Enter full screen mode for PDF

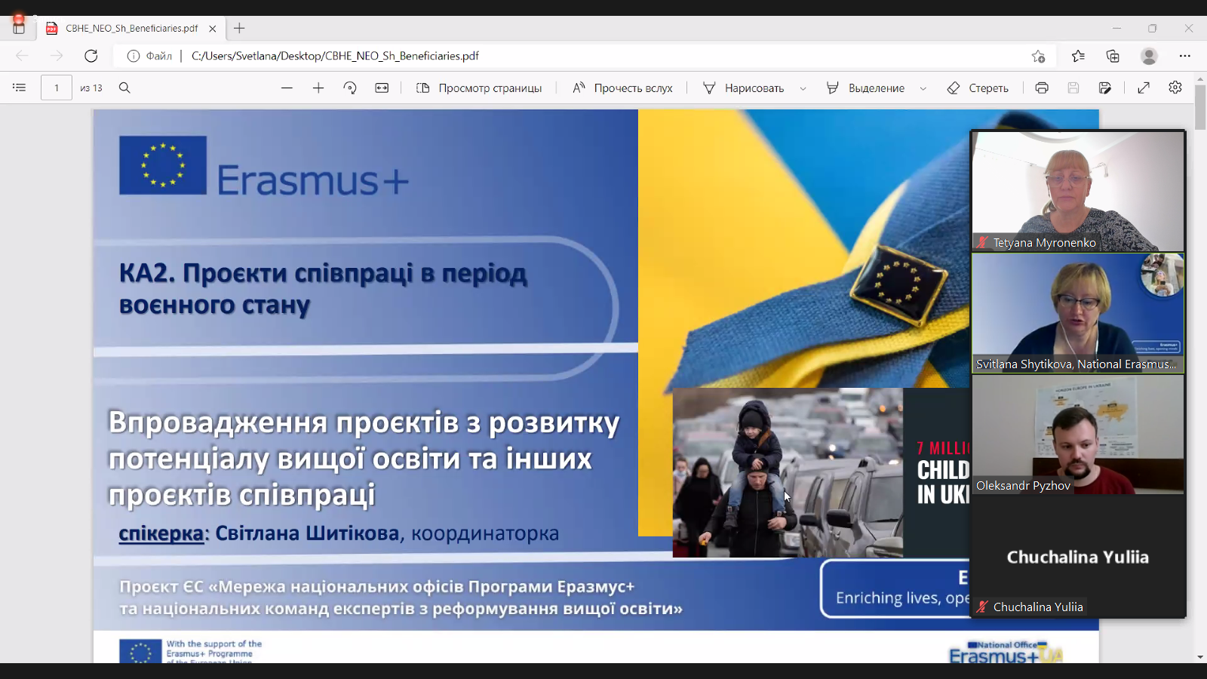pos(1144,88)
